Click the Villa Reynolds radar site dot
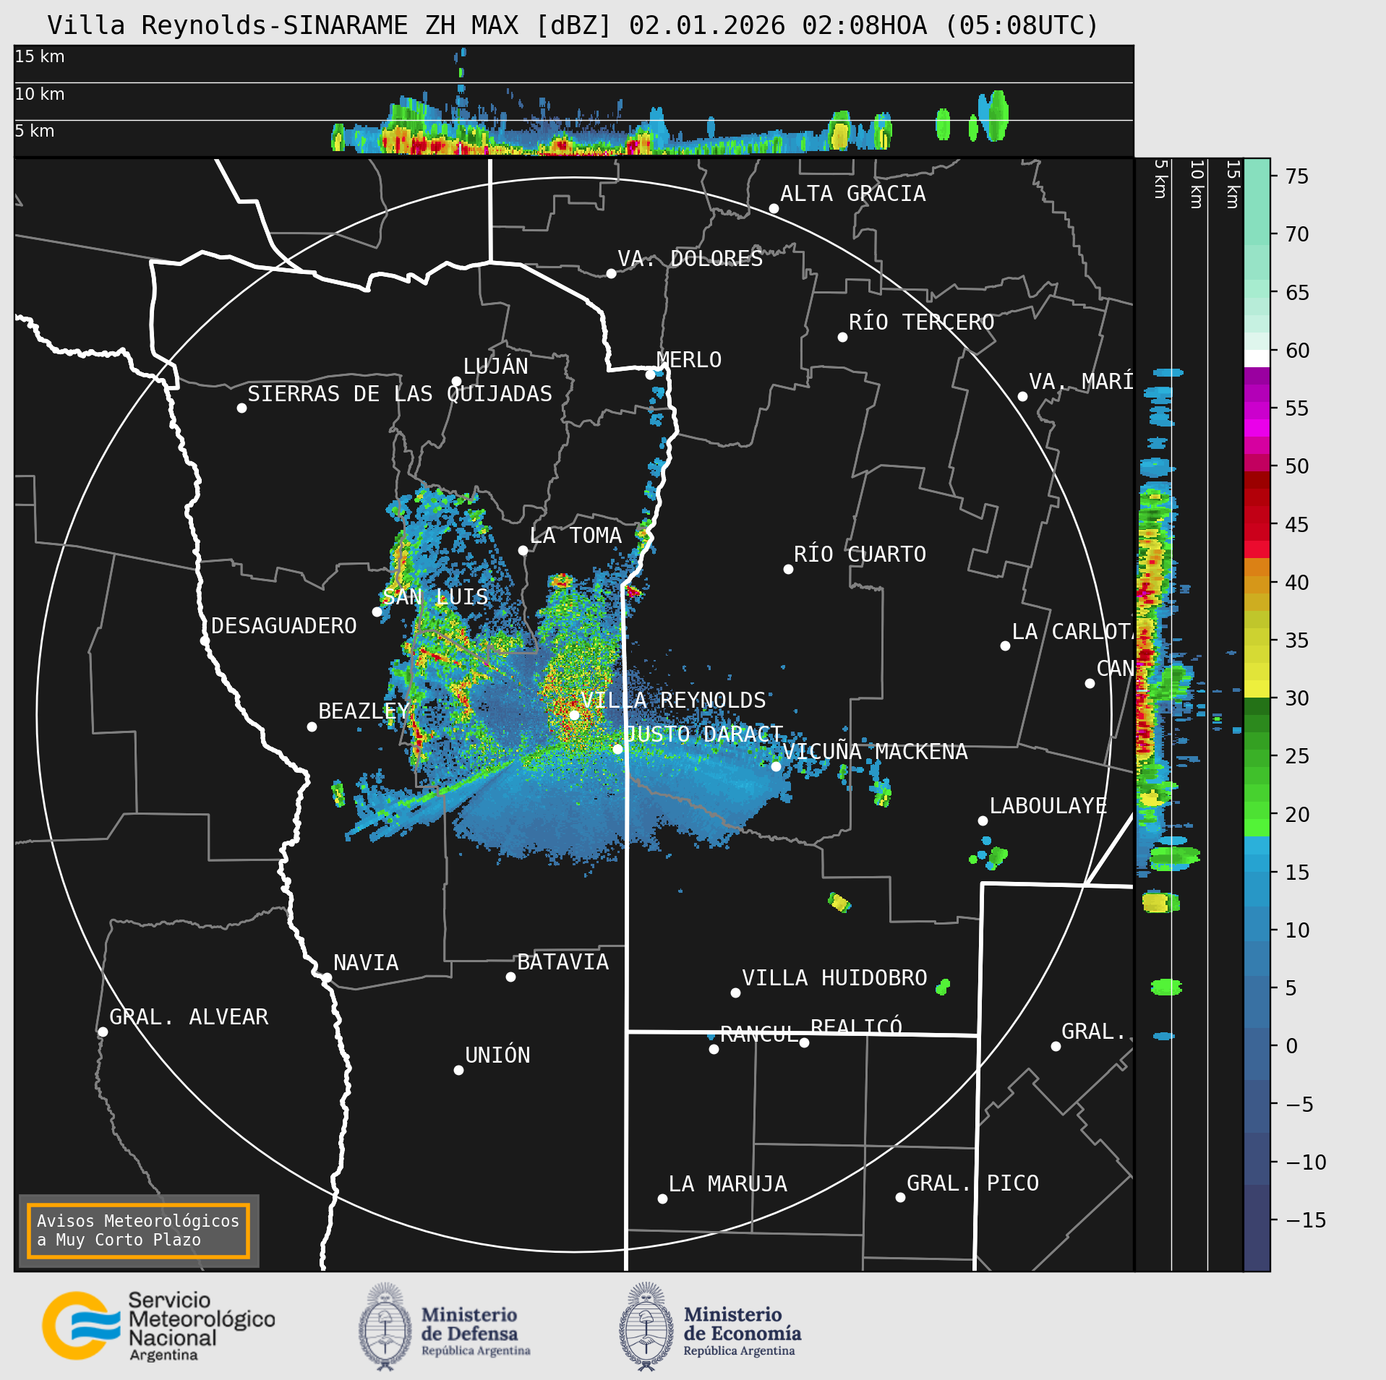This screenshot has height=1380, width=1386. (574, 715)
